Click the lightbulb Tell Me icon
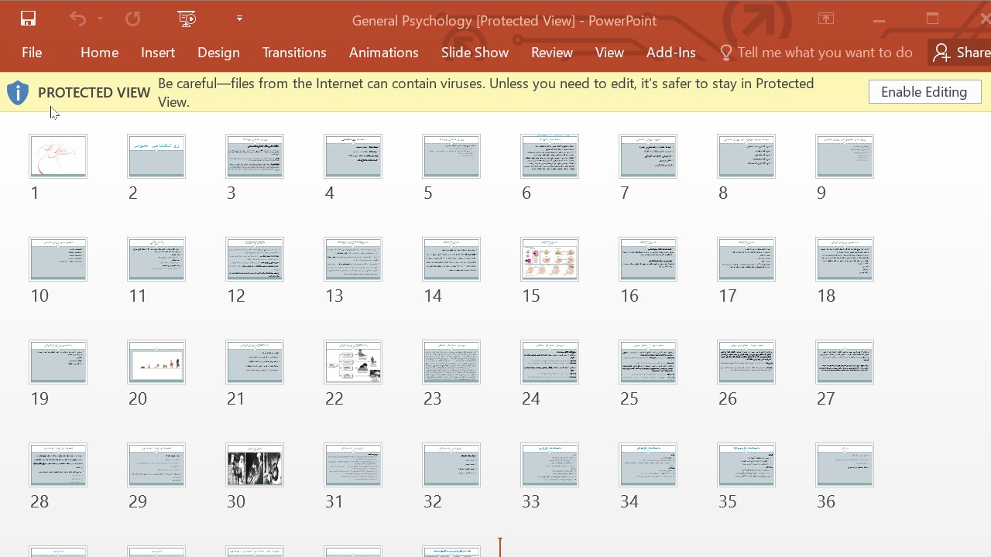991x557 pixels. 725,53
